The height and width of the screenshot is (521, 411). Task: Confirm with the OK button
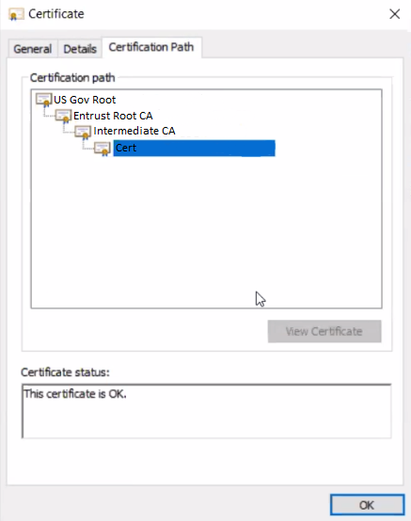367,505
